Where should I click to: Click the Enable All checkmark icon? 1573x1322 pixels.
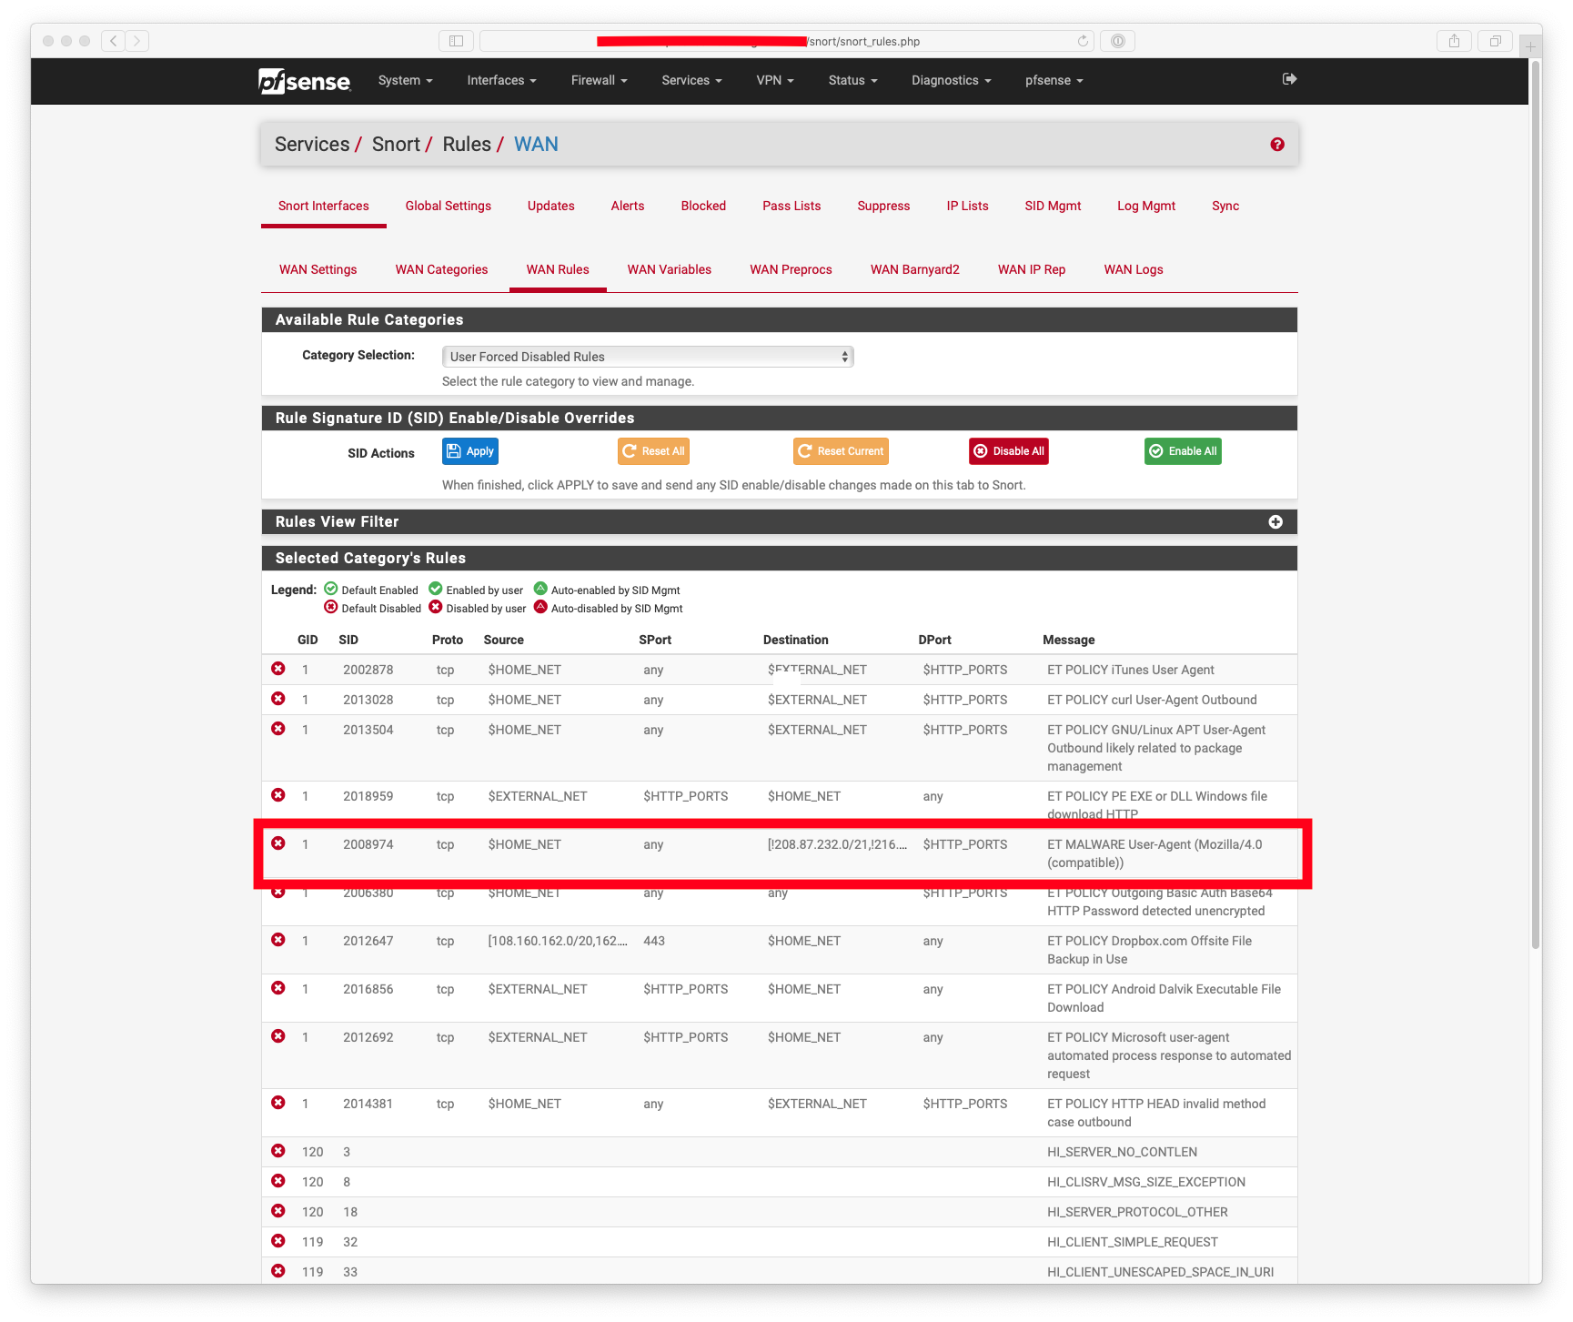[1155, 450]
